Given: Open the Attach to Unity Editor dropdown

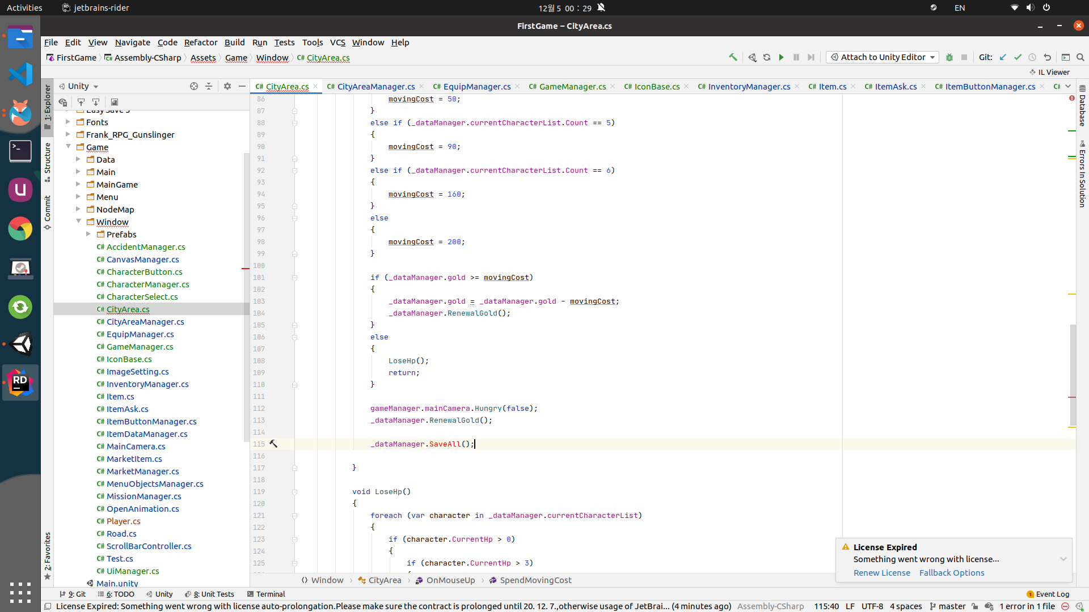Looking at the screenshot, I should [x=883, y=57].
